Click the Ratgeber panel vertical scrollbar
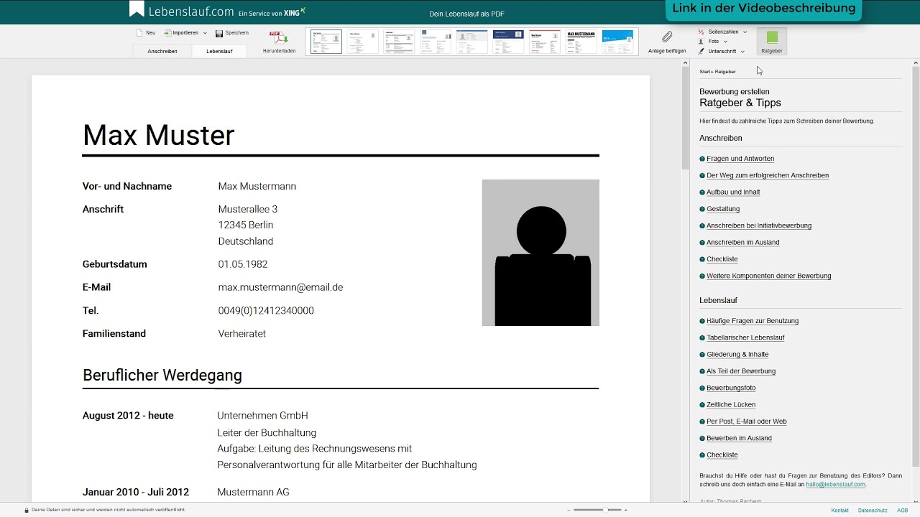Viewport: 920px width, 517px height. tap(916, 266)
